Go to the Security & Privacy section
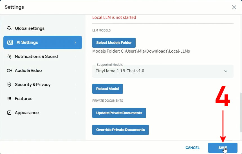The height and width of the screenshot is (154, 242). (x=33, y=85)
